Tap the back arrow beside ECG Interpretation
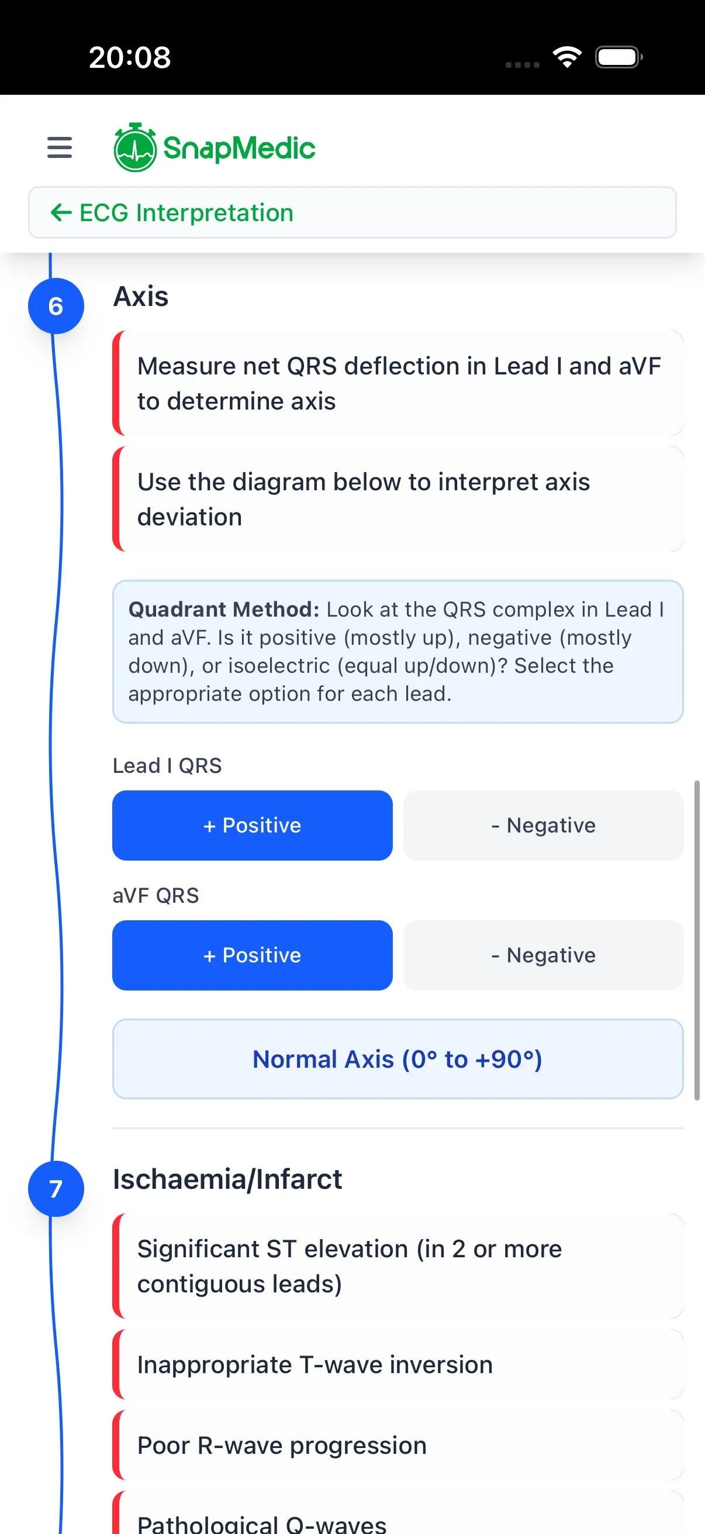The image size is (705, 1534). (x=61, y=212)
